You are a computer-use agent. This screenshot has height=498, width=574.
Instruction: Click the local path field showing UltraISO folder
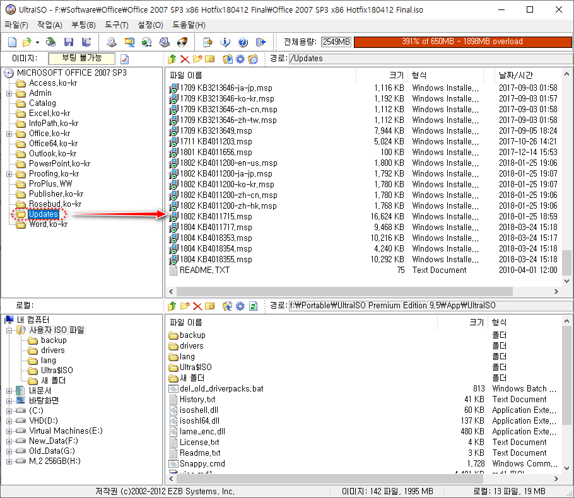430,306
